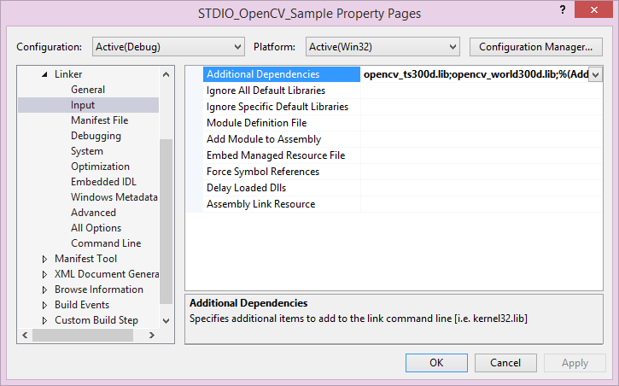
Task: Open Optimization linker page
Action: click(x=100, y=167)
